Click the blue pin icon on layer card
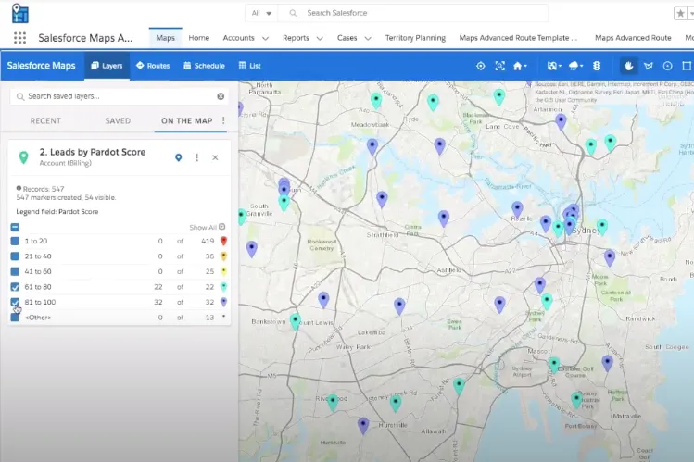The height and width of the screenshot is (462, 694). (x=179, y=157)
